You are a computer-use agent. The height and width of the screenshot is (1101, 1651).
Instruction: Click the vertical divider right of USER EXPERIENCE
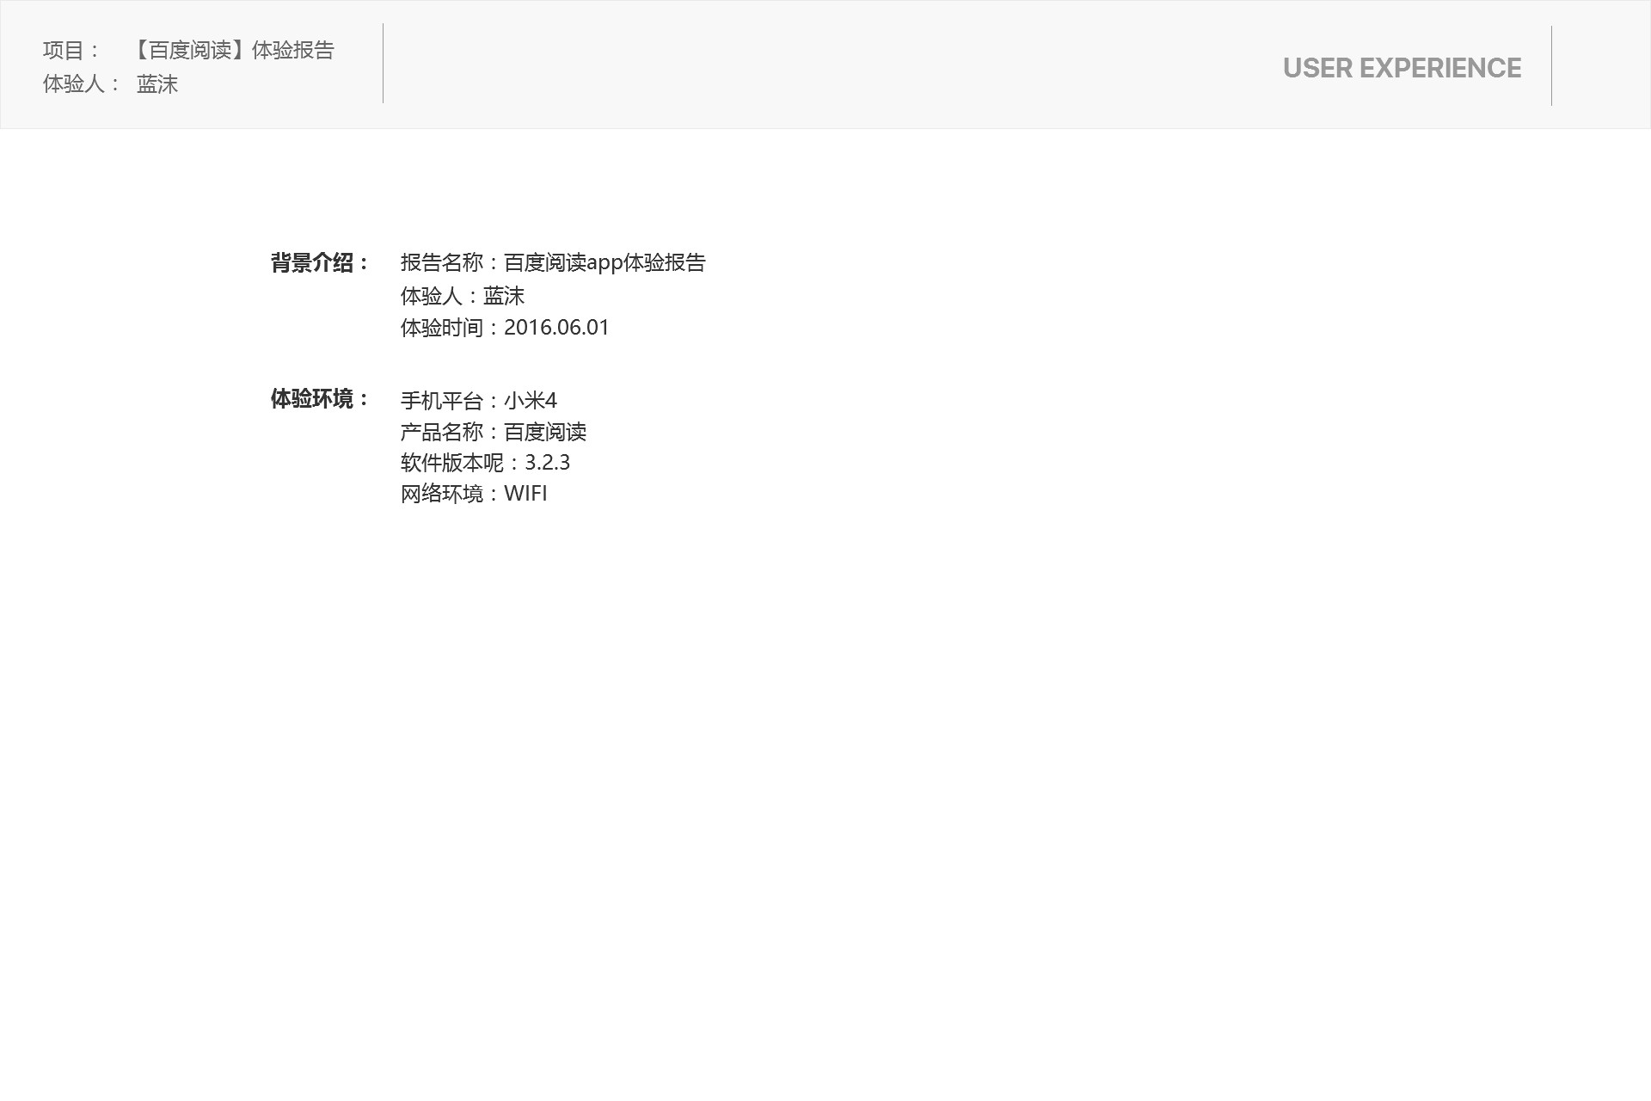click(1552, 65)
